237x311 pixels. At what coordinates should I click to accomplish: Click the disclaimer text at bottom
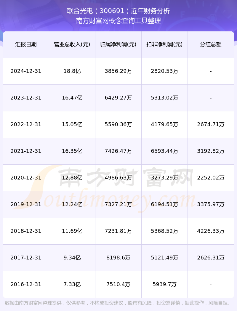tap(118, 303)
